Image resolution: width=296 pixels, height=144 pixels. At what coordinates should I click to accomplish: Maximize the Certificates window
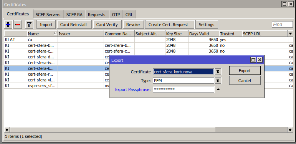pyautogui.click(x=284, y=4)
